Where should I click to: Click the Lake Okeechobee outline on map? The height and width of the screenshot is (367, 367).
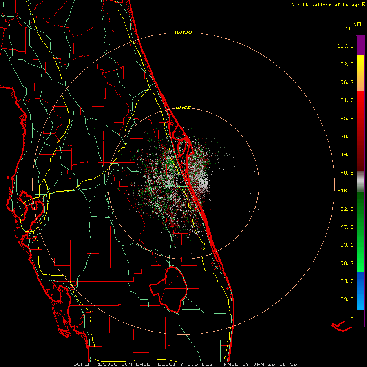(x=168, y=289)
